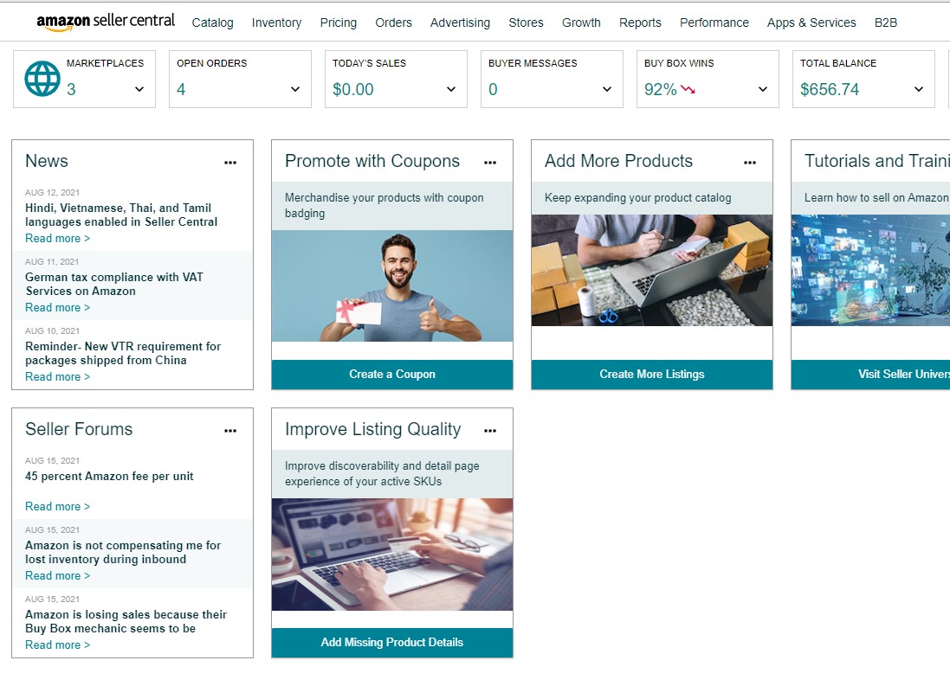950x699 pixels.
Task: Open the Catalog menu
Action: tap(213, 22)
